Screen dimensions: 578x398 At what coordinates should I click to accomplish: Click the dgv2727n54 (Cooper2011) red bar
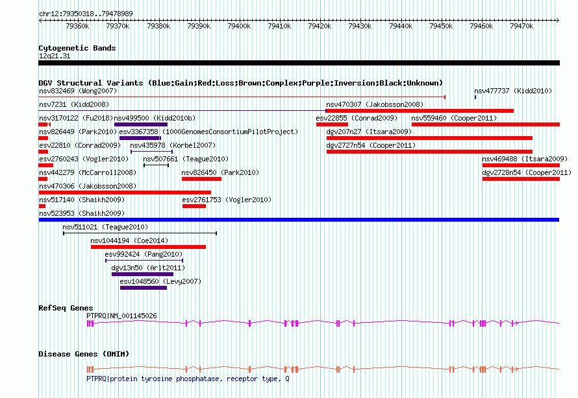(429, 152)
